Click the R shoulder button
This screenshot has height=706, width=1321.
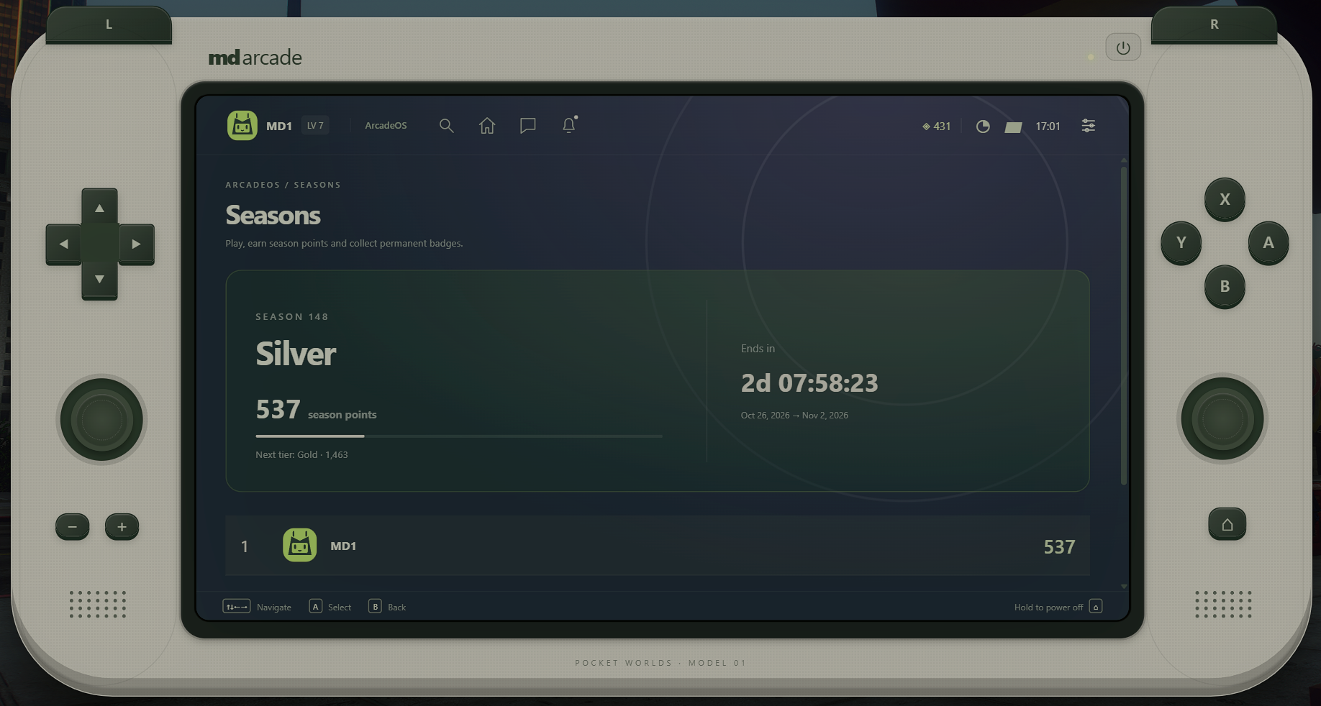point(1215,25)
